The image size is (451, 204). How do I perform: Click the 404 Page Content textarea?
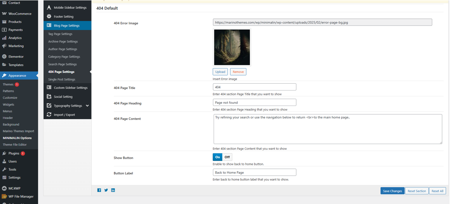click(328, 129)
